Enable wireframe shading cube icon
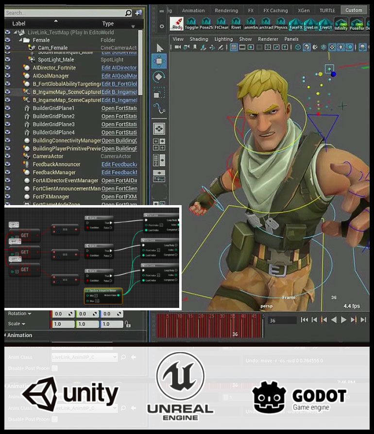This screenshot has width=374, height=434. [x=298, y=48]
